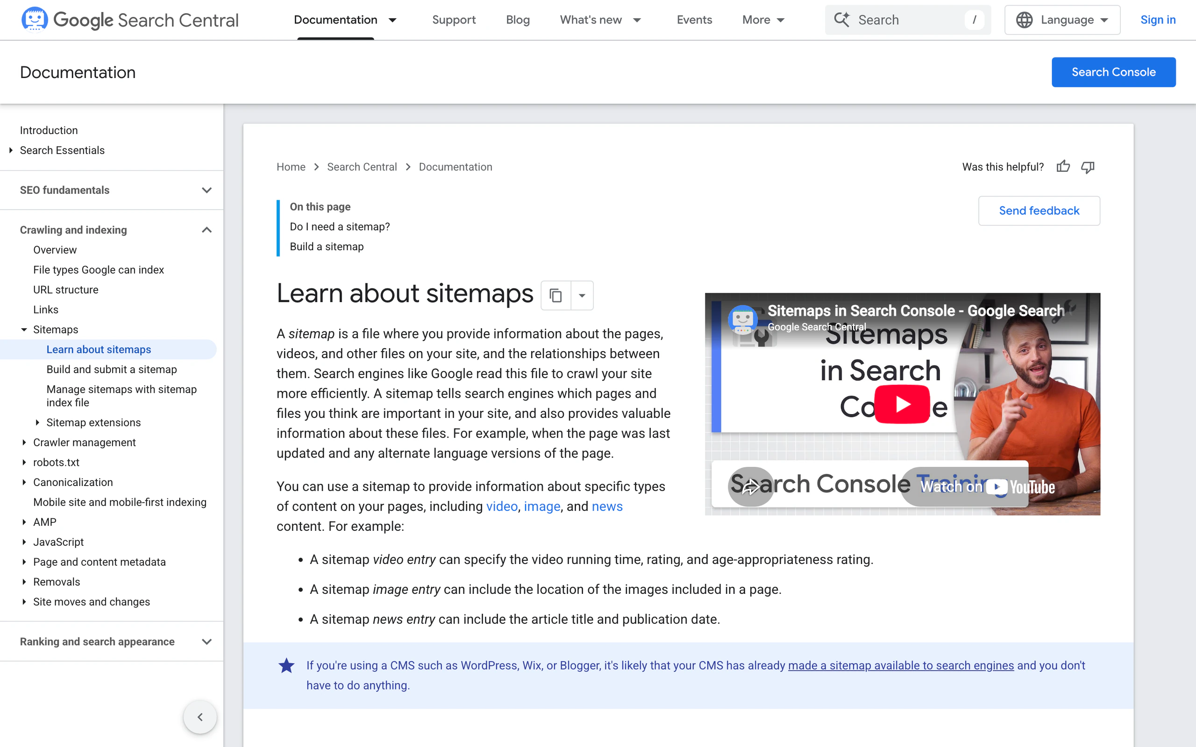The image size is (1196, 747).
Task: Open 'Build and submit a sitemap' page
Action: [x=112, y=370]
